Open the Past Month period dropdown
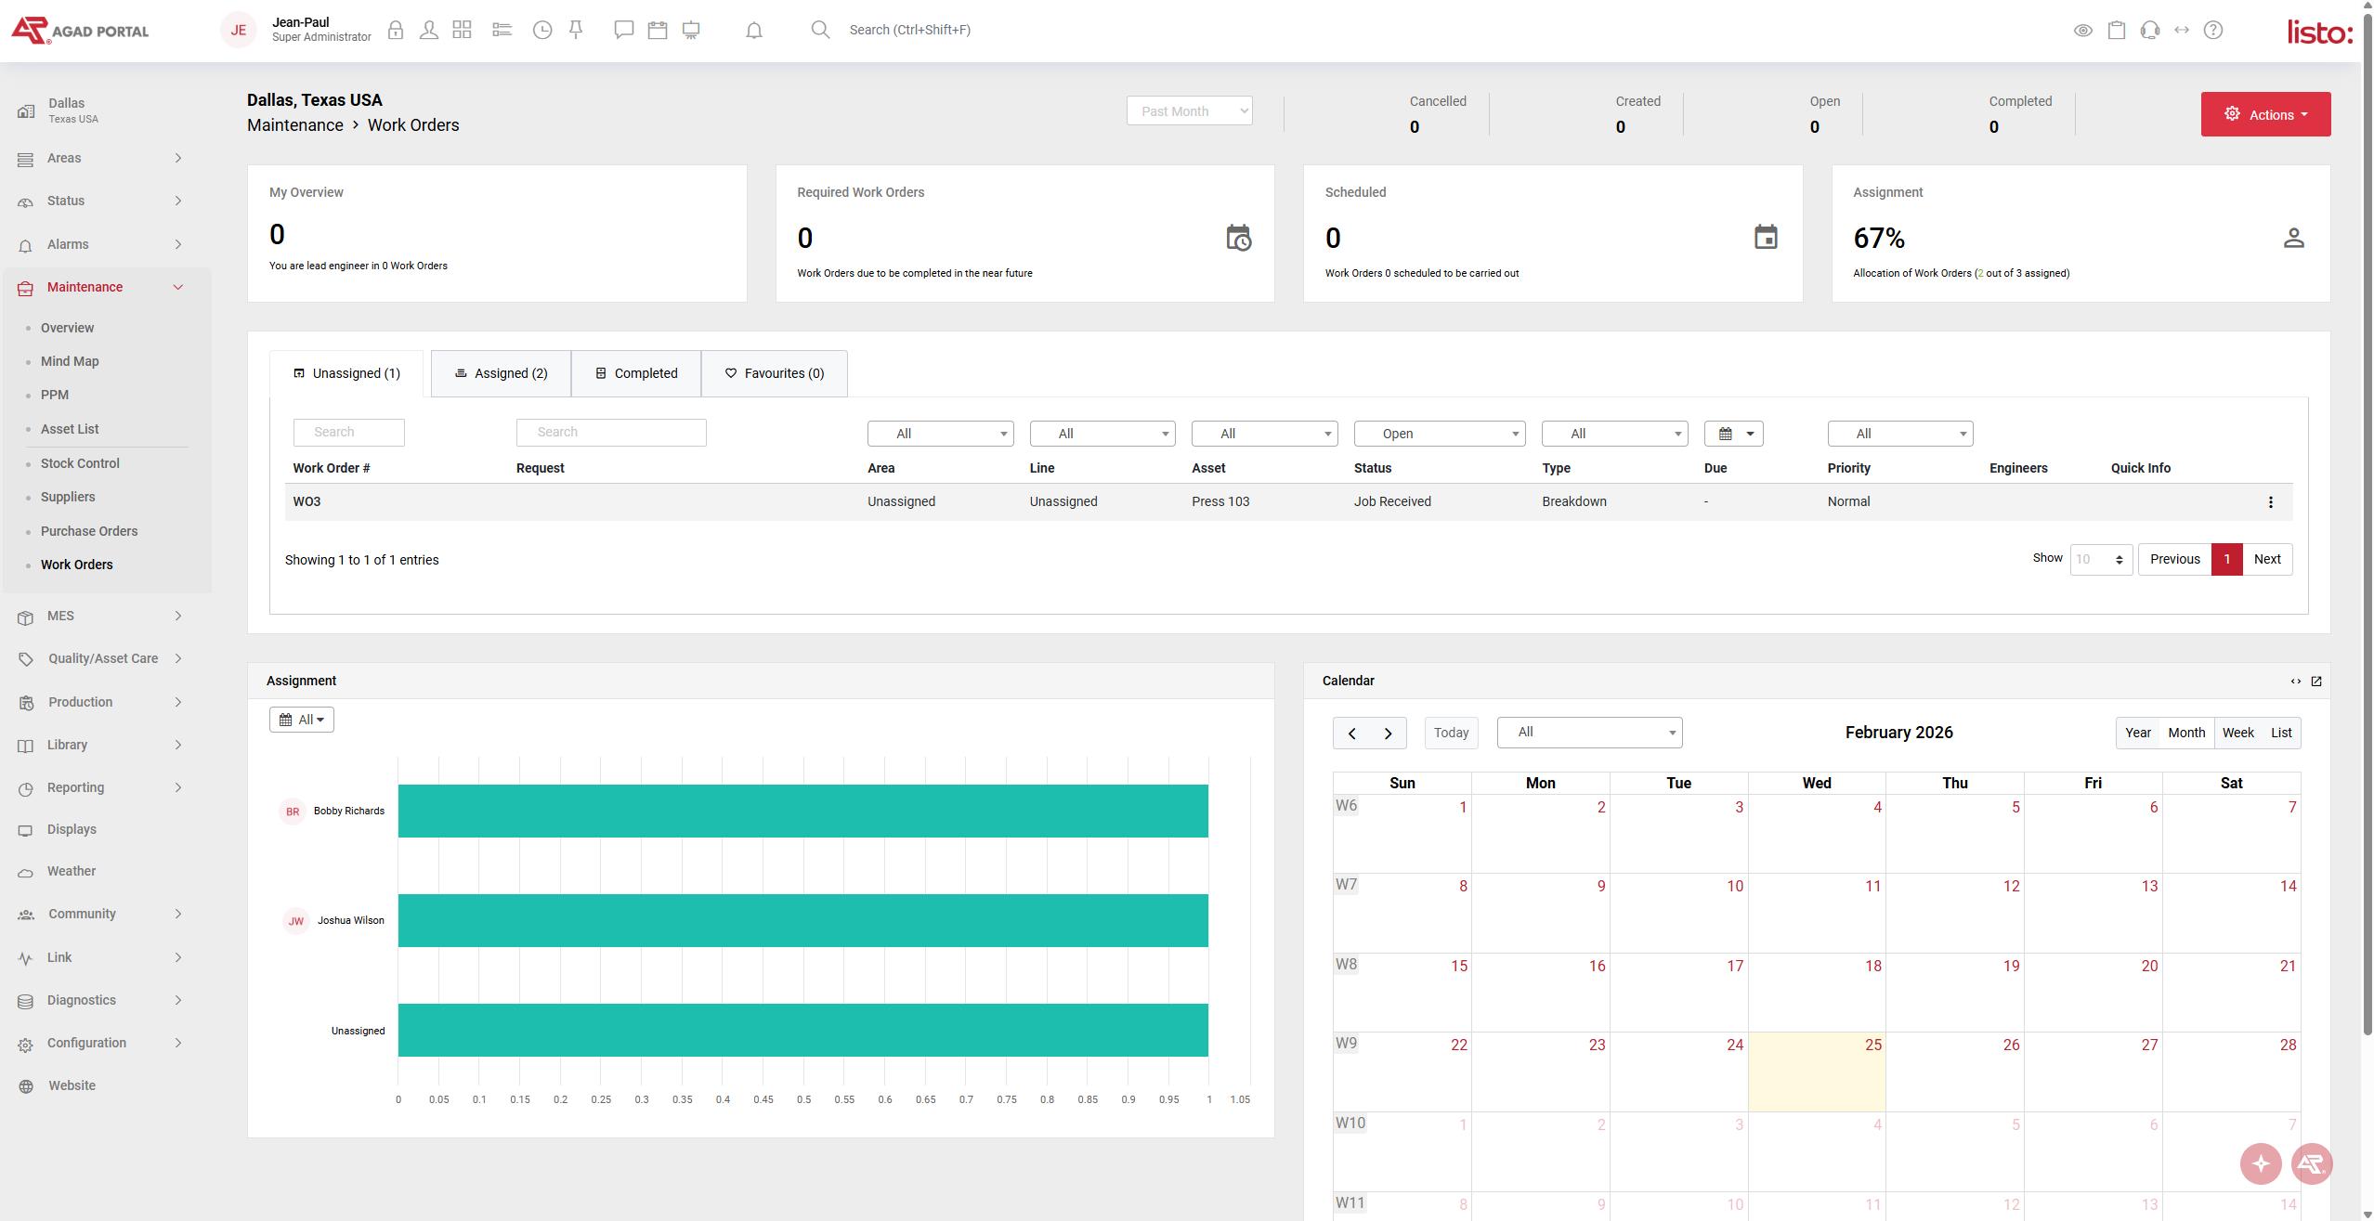The width and height of the screenshot is (2374, 1221). tap(1189, 111)
